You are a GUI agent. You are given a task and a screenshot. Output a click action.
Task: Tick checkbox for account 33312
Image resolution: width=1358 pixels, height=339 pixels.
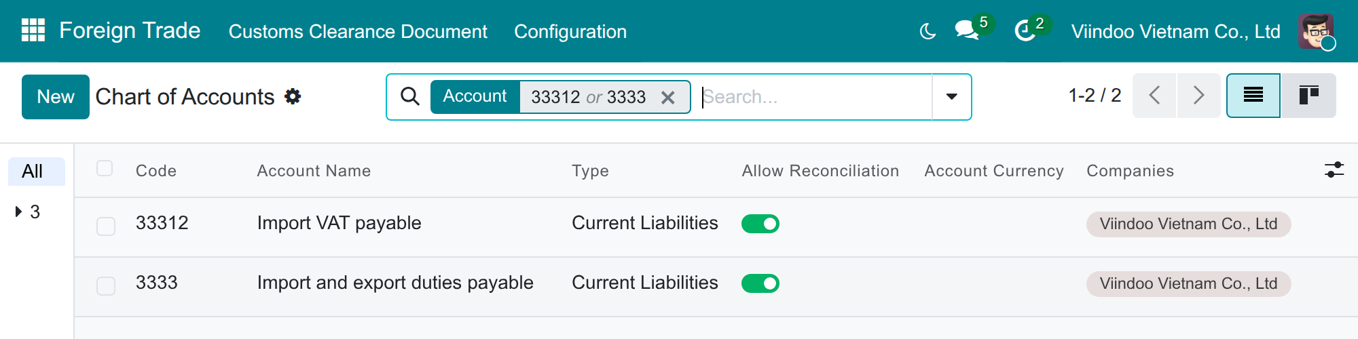(x=106, y=226)
